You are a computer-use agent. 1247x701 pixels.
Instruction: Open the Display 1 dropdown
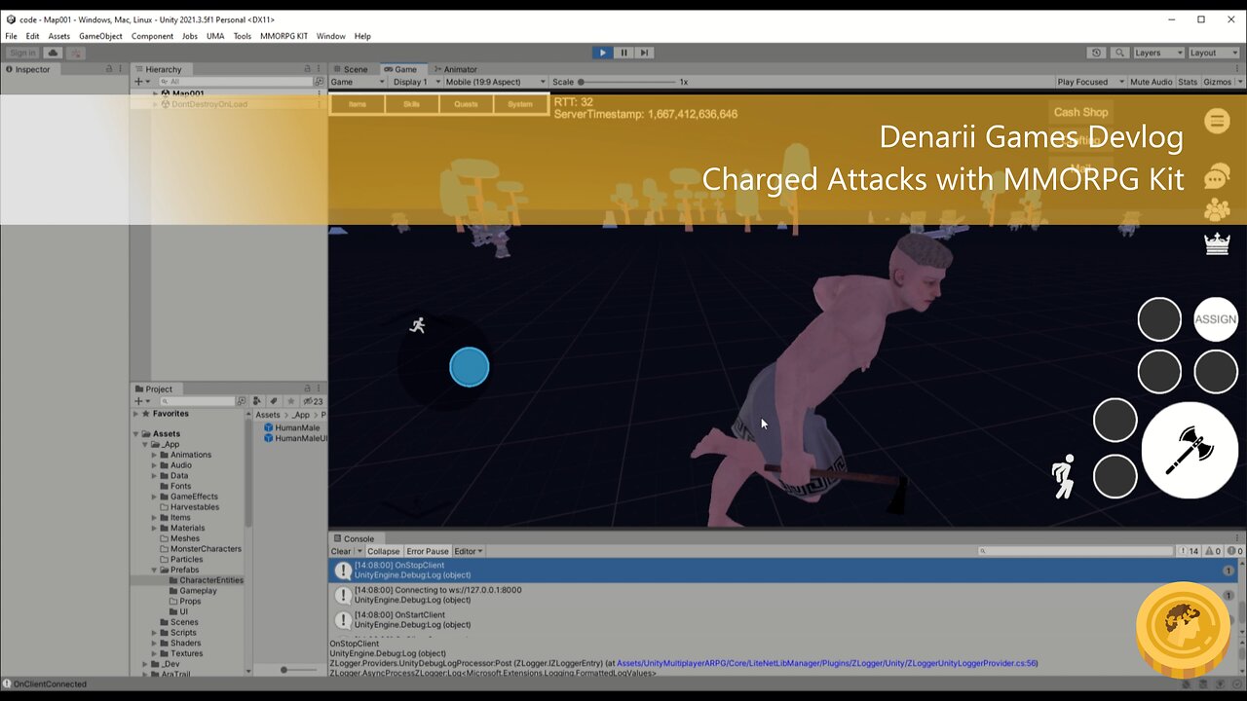pyautogui.click(x=415, y=82)
